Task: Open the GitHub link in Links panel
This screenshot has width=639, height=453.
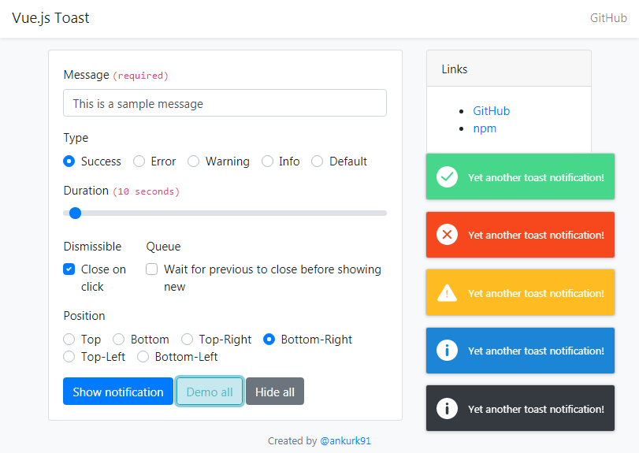Action: pyautogui.click(x=492, y=111)
